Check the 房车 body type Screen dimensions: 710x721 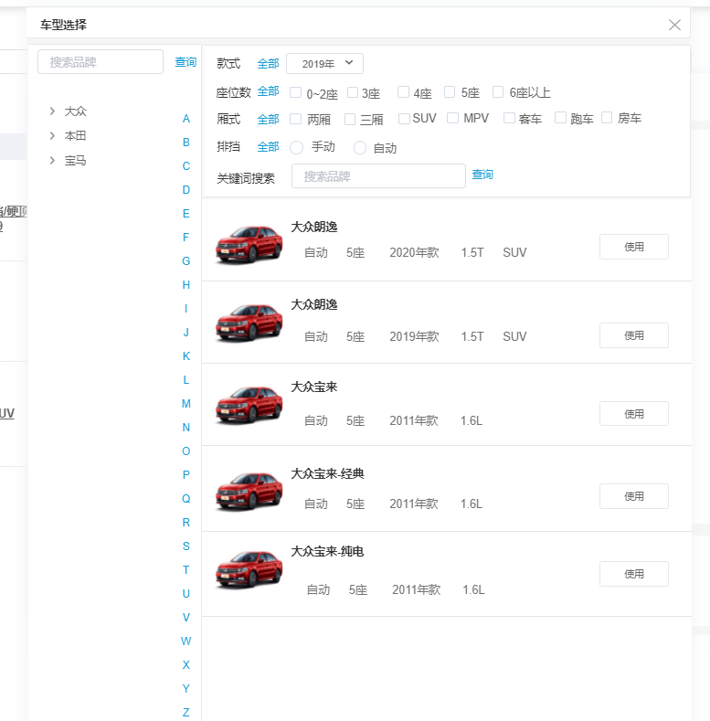pos(607,118)
